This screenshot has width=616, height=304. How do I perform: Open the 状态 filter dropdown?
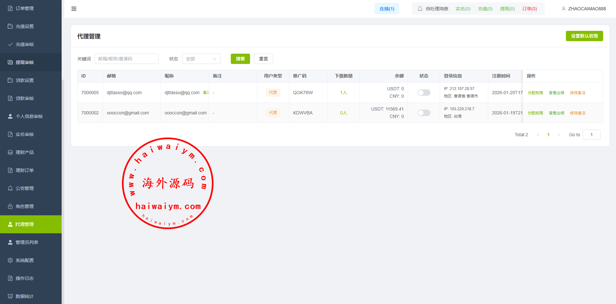201,59
